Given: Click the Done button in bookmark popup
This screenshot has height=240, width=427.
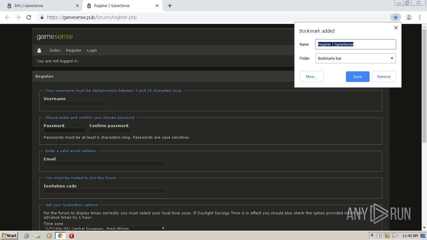Looking at the screenshot, I should (358, 77).
